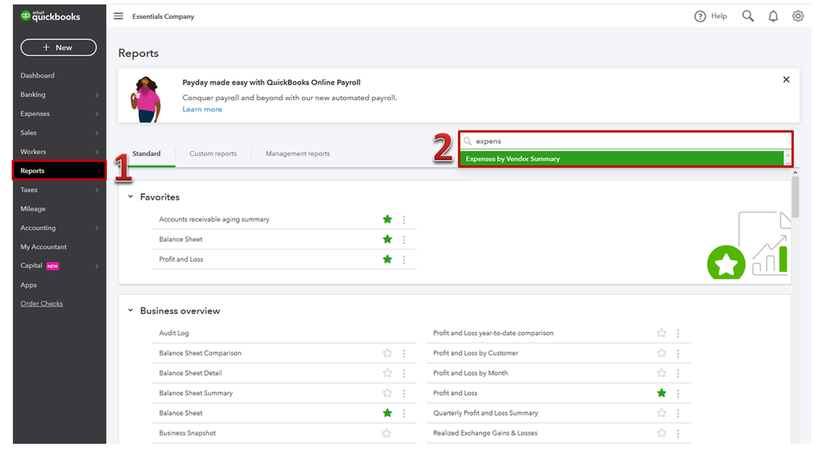Screen dimensions: 822x465
Task: Favorite Balance Sheet Detail with star
Action: point(388,373)
